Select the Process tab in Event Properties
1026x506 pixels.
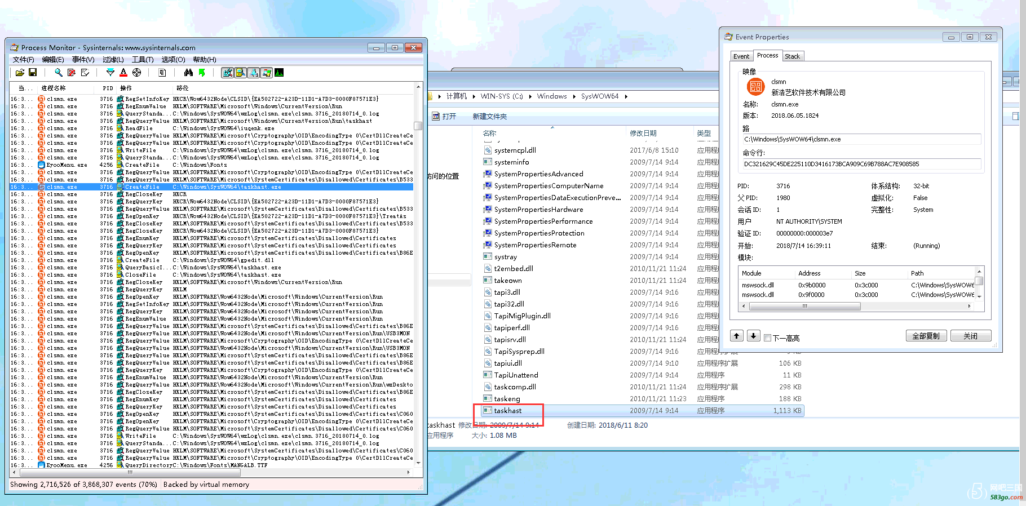[767, 55]
